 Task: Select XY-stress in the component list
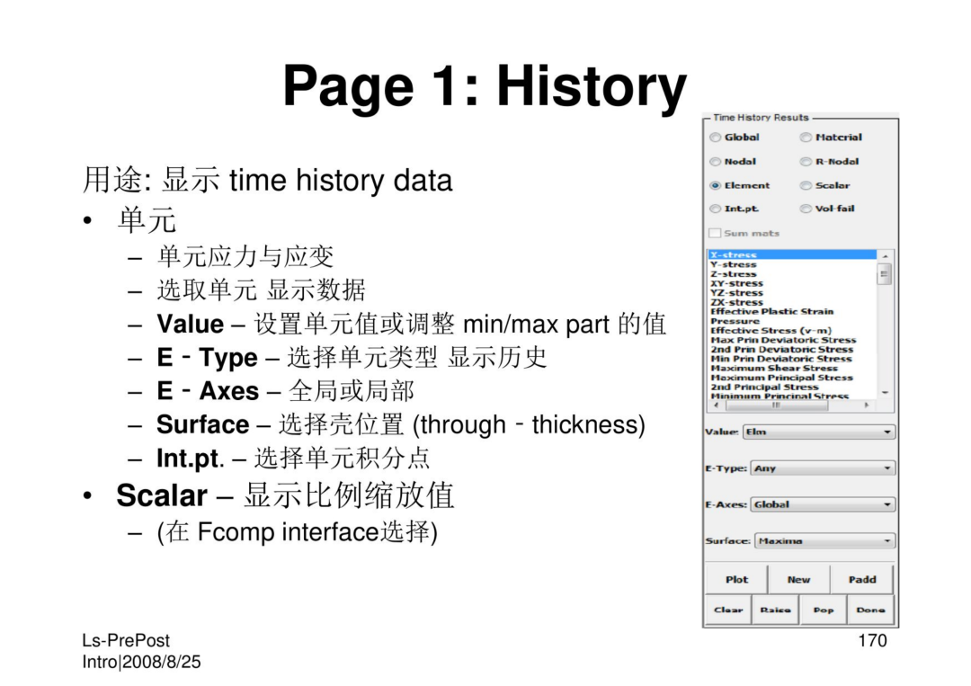point(793,283)
